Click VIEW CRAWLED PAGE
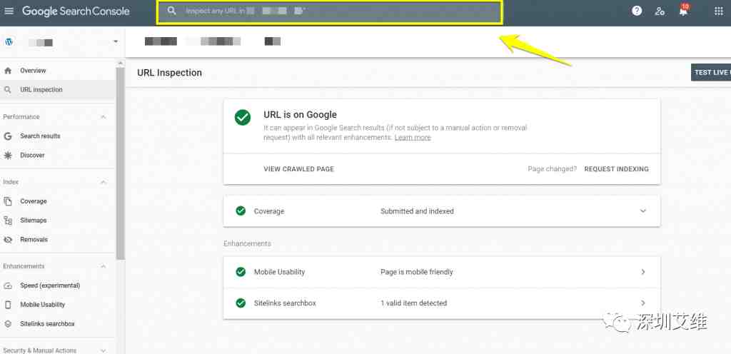This screenshot has height=354, width=731. 299,169
